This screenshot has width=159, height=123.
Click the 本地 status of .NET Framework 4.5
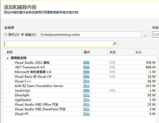click(112, 67)
